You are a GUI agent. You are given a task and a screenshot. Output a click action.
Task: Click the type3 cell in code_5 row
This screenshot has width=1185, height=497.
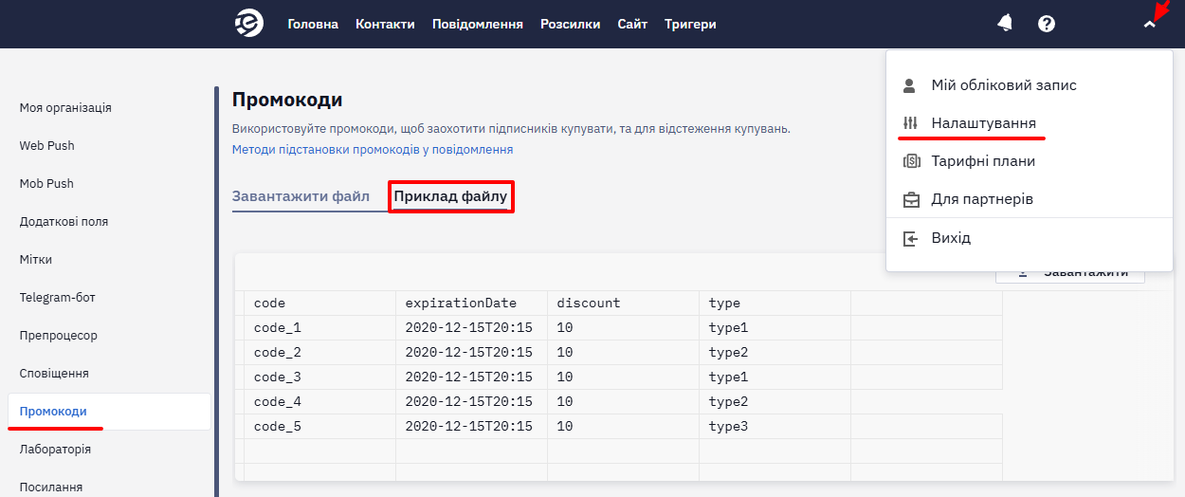click(x=775, y=427)
